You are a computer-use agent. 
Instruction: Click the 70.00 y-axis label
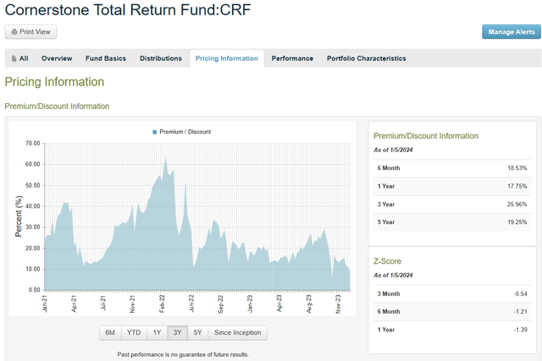click(x=32, y=143)
